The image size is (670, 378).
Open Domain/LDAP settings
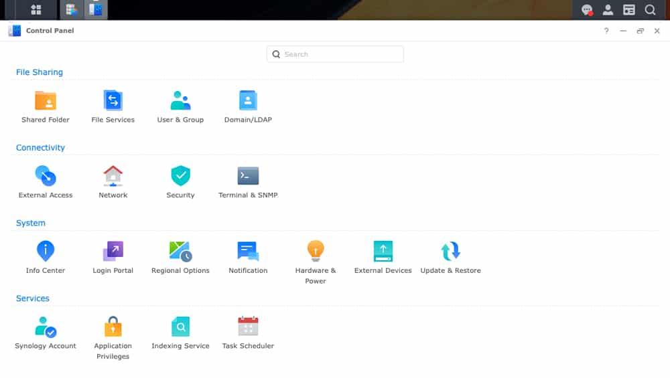[x=248, y=106]
